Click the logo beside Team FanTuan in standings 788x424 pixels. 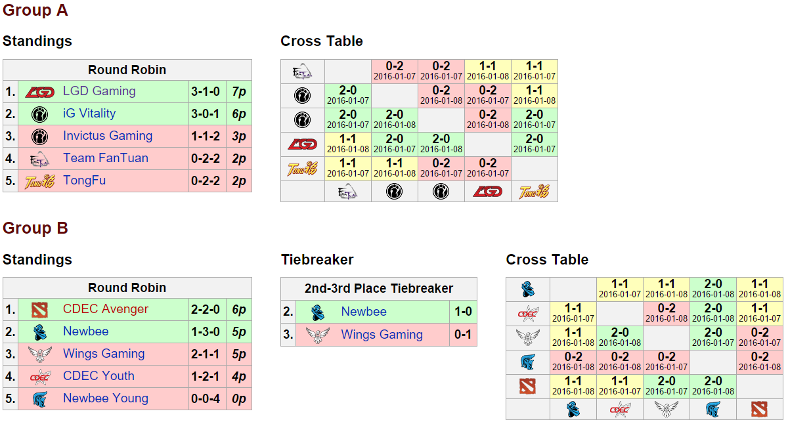click(39, 159)
